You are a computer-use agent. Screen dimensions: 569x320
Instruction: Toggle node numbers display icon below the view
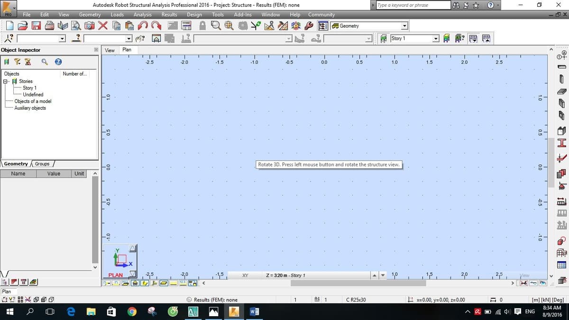[106, 283]
